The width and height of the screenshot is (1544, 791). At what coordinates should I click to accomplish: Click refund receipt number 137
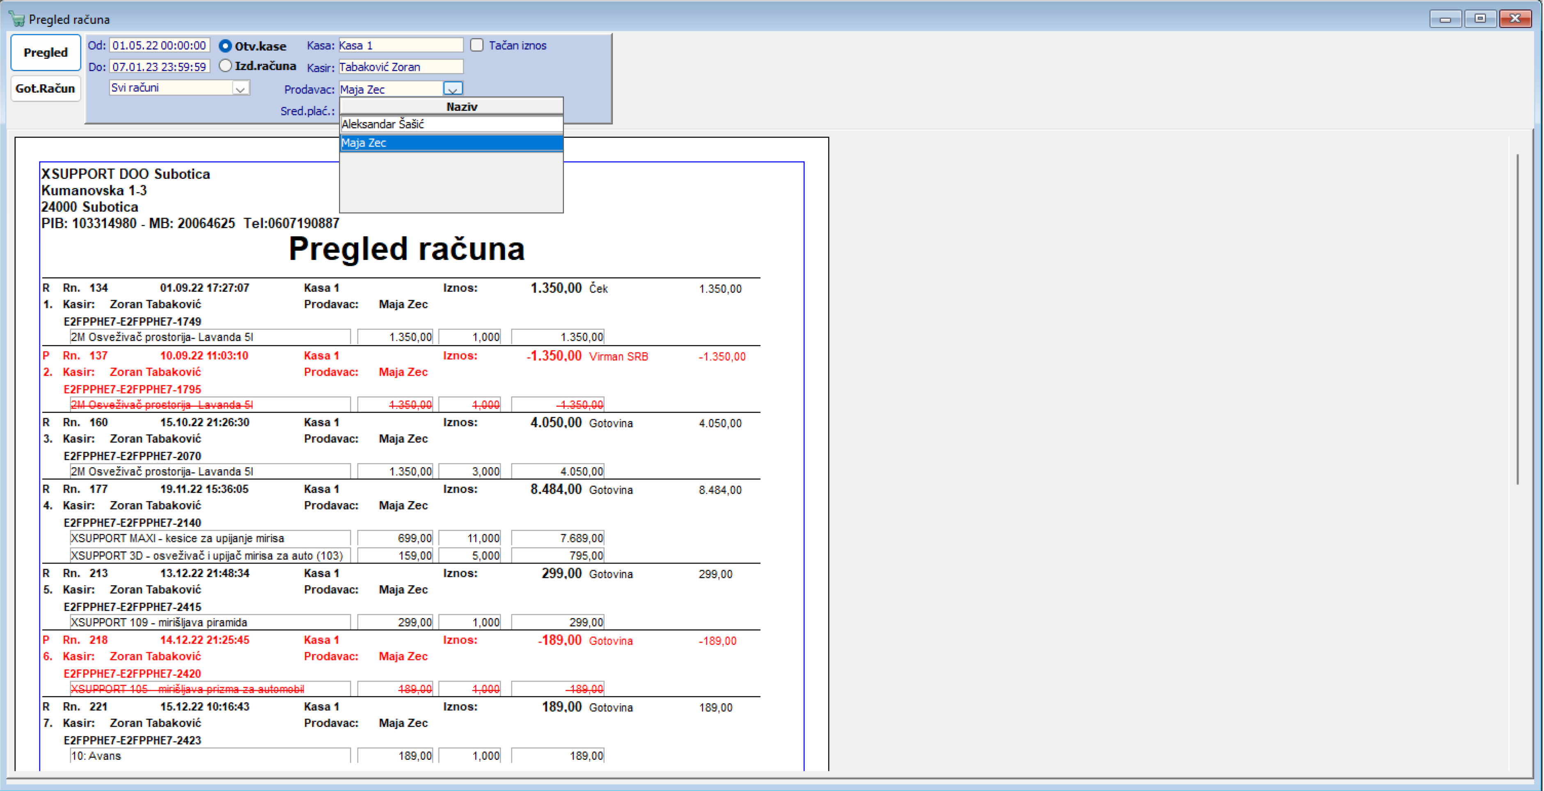[99, 355]
